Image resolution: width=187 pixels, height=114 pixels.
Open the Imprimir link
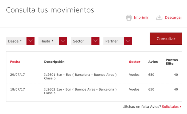141,18
